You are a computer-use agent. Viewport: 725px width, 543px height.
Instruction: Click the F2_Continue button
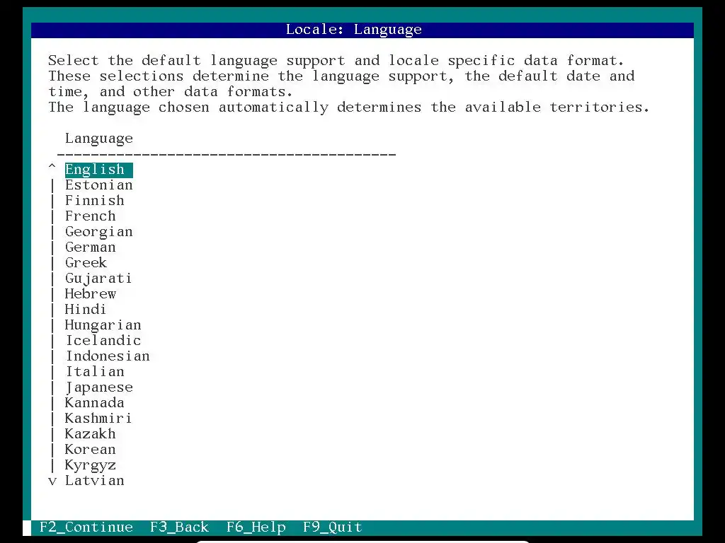coord(86,527)
